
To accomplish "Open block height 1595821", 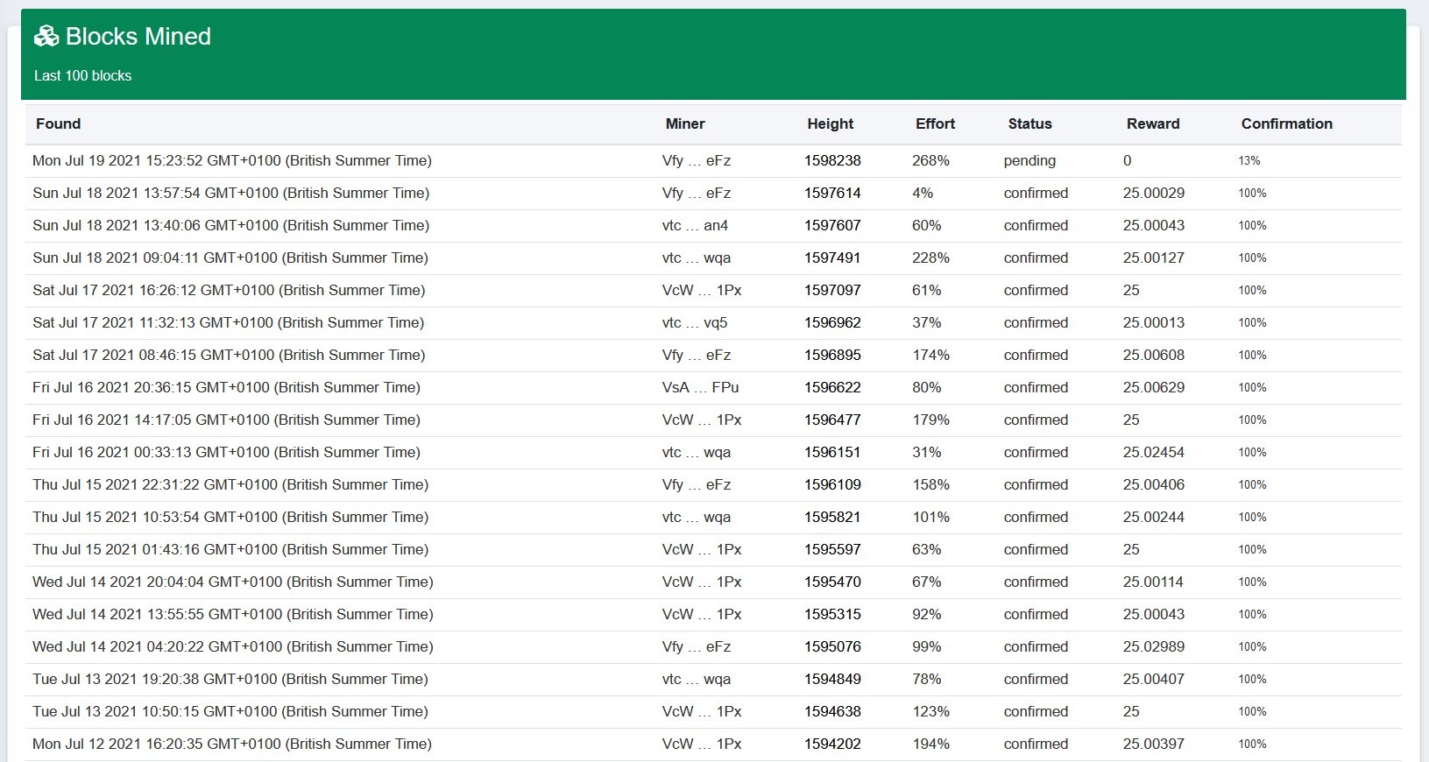I will point(832,517).
